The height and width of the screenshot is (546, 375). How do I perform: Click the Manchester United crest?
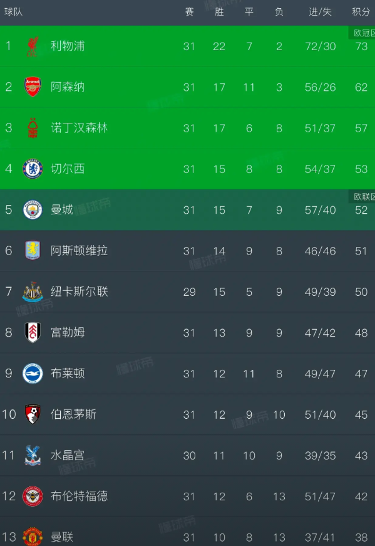(x=33, y=537)
